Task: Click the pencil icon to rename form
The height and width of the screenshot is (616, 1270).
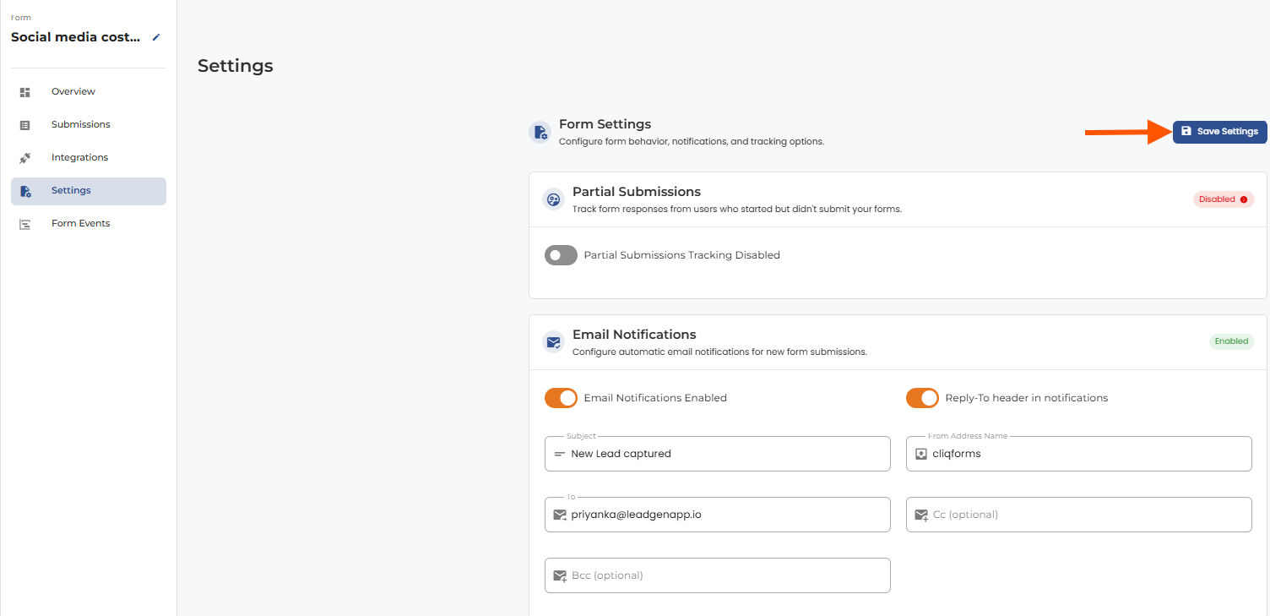Action: pyautogui.click(x=155, y=37)
